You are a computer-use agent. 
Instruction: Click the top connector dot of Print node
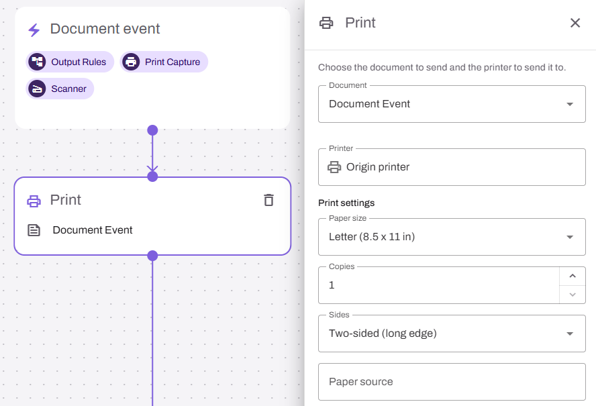[152, 176]
